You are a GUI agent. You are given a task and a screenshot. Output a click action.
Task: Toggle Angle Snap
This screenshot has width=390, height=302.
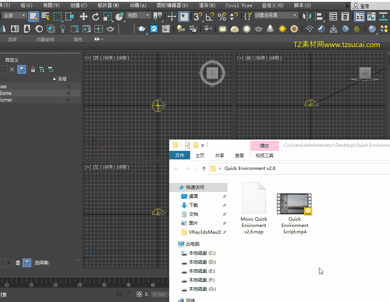210,16
